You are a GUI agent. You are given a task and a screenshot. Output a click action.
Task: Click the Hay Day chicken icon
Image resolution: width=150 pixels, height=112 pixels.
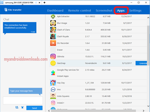(x=53, y=83)
